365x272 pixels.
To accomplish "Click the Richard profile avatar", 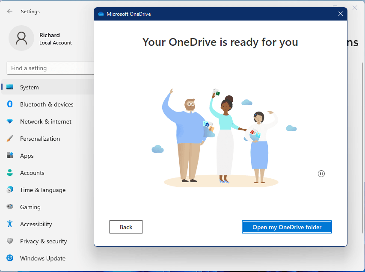I will (x=21, y=38).
